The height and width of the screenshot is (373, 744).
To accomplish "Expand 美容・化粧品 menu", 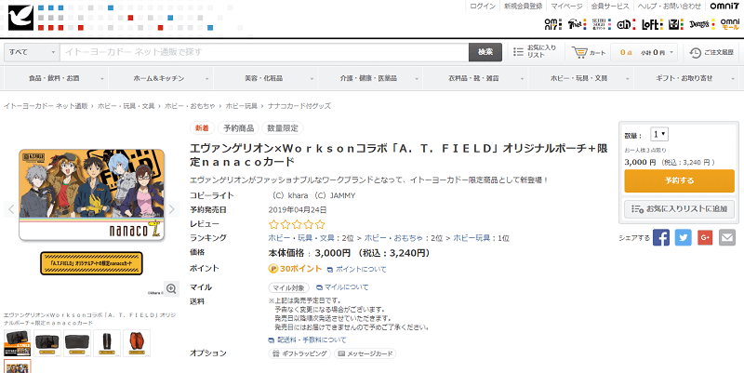I will (x=266, y=78).
